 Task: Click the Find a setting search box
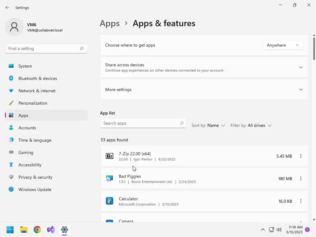[x=43, y=48]
